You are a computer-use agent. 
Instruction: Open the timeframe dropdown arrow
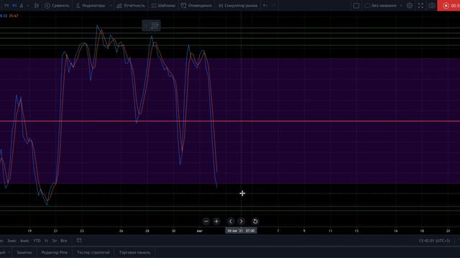point(28,6)
